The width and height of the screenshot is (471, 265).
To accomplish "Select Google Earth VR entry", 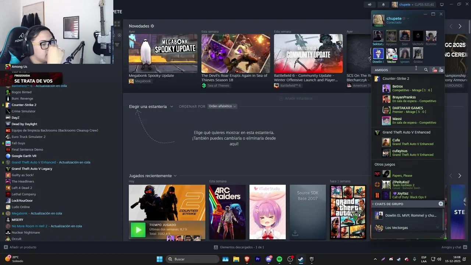I will 24,156.
